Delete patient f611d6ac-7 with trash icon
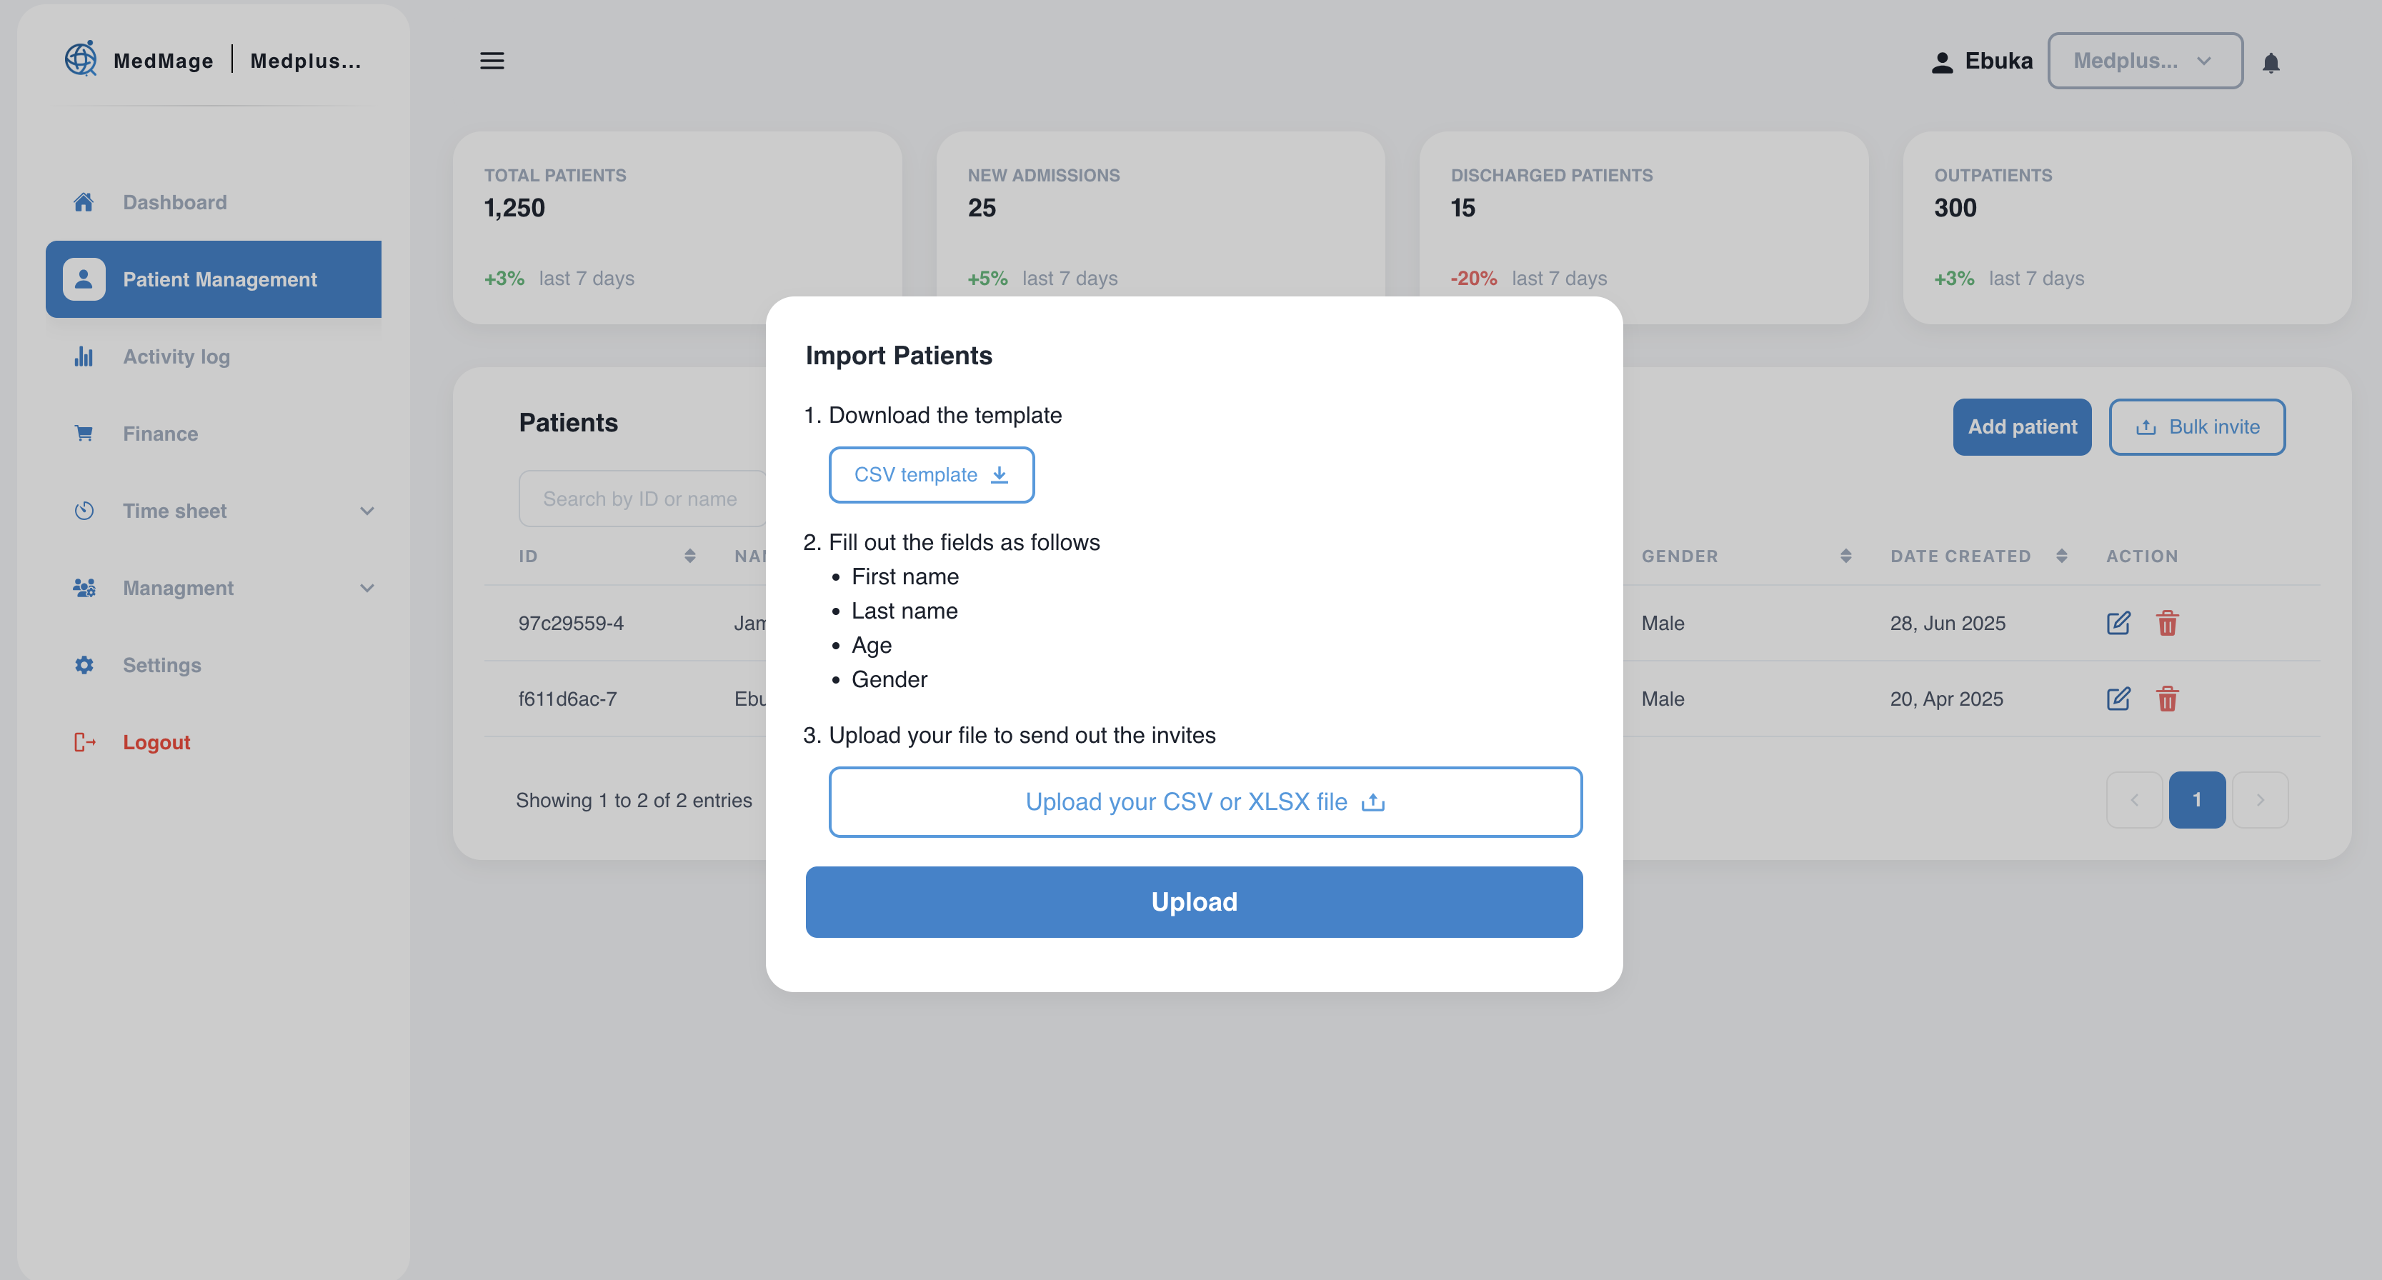2382x1280 pixels. click(x=2166, y=699)
